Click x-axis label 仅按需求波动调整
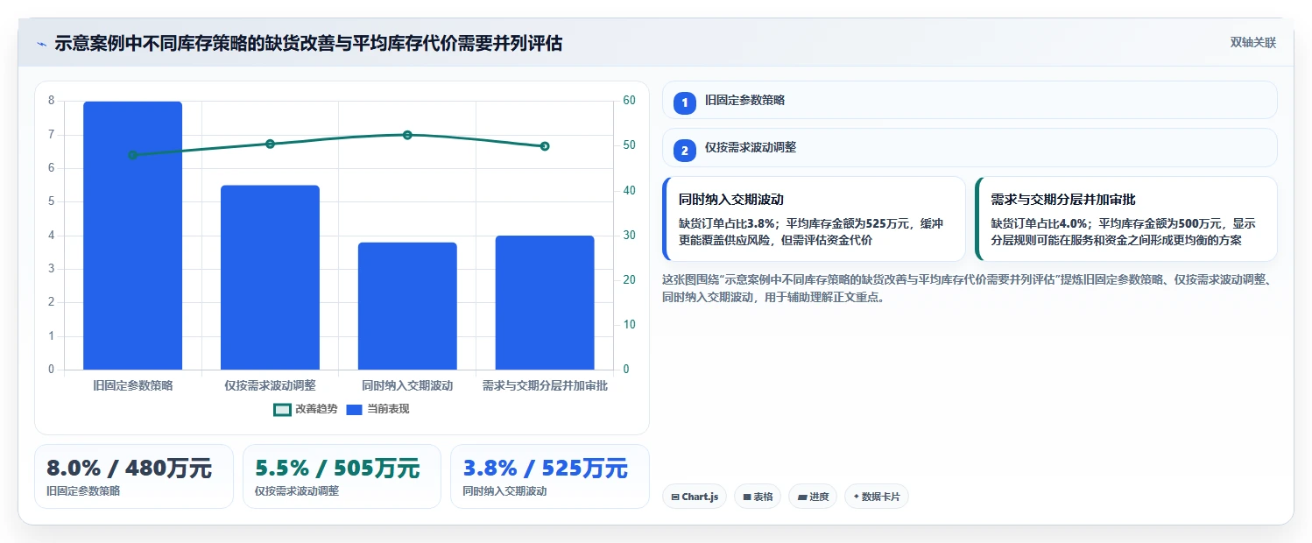Image resolution: width=1312 pixels, height=543 pixels. (x=270, y=385)
